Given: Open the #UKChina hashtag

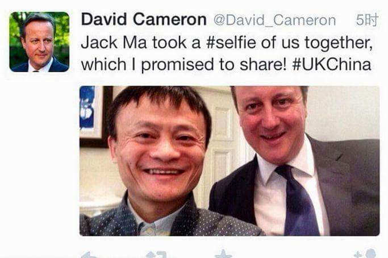Looking at the screenshot, I should 331,64.
